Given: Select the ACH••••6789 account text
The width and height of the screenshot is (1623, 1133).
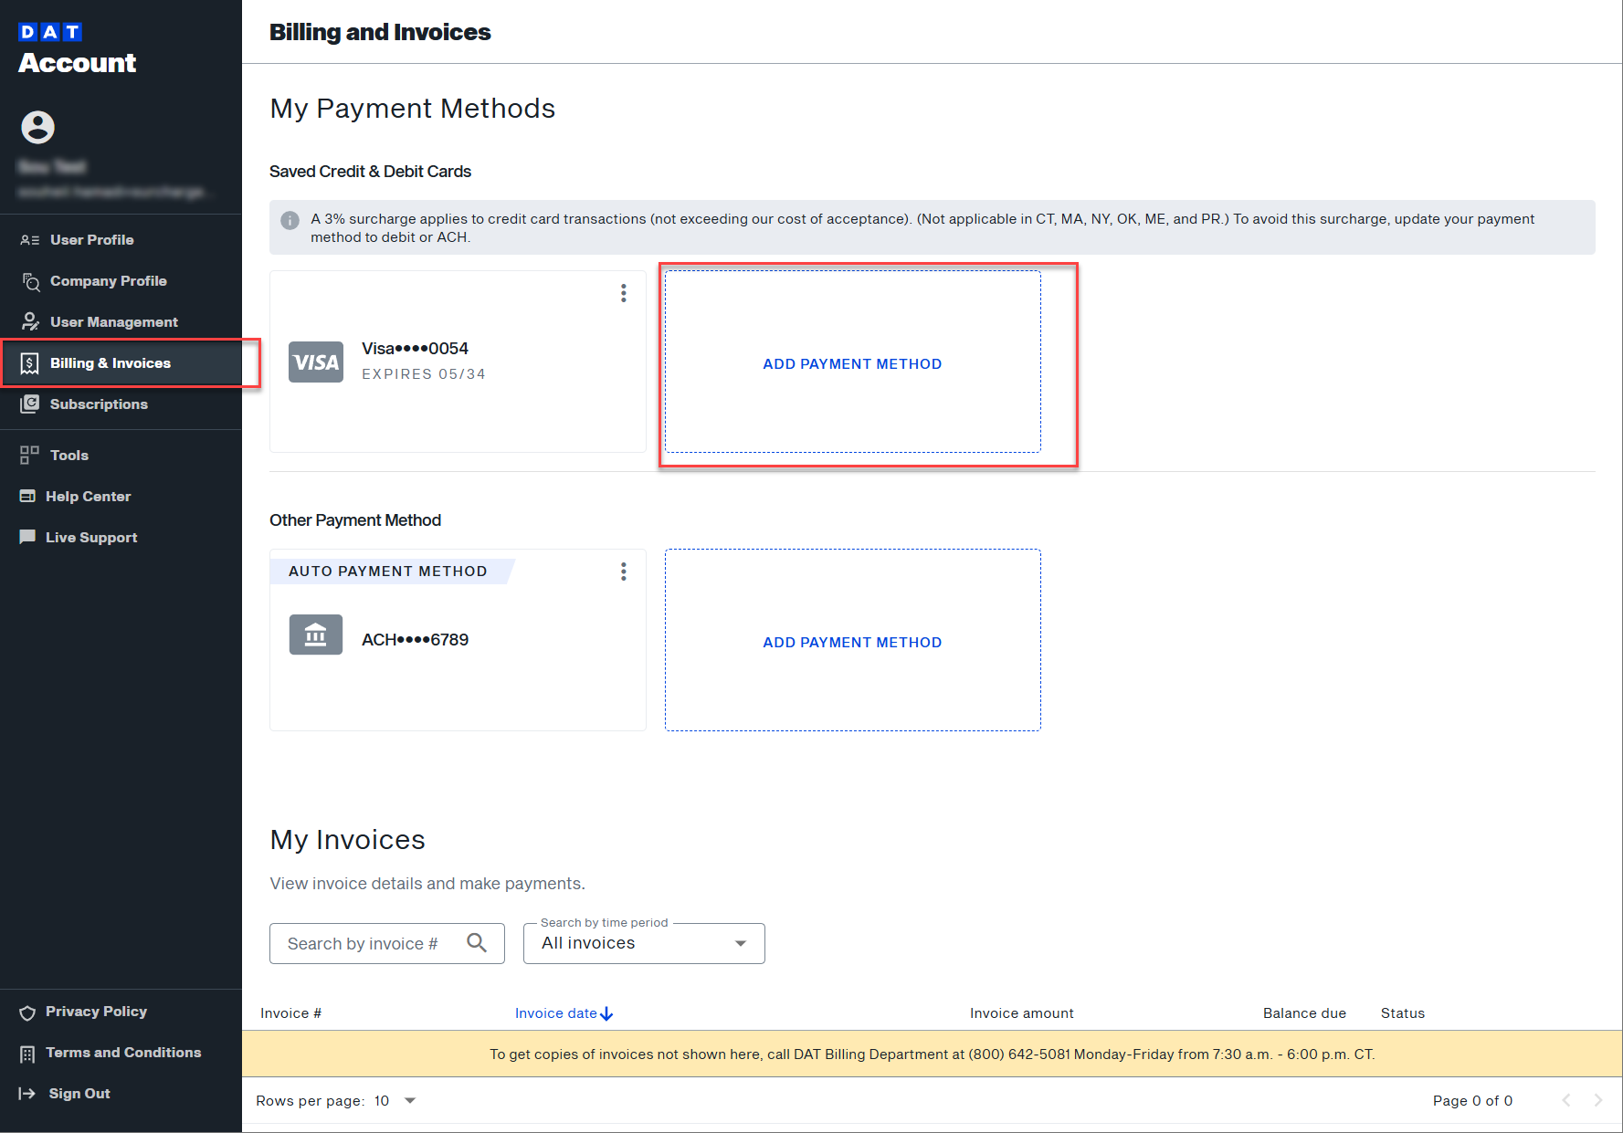Looking at the screenshot, I should [415, 639].
